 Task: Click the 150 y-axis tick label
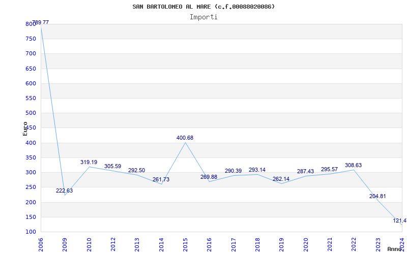point(31,217)
